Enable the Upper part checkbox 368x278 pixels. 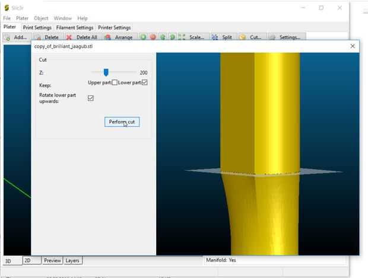(x=115, y=82)
